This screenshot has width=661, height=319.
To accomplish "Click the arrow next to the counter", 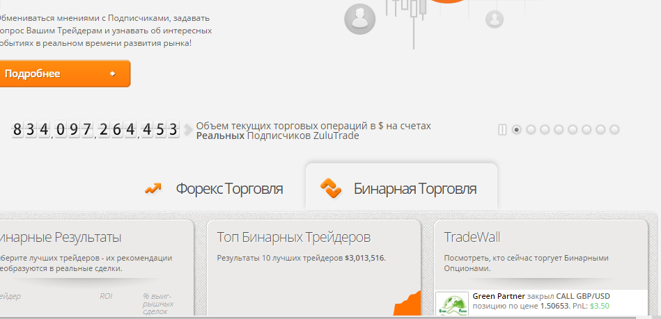I will [188, 130].
